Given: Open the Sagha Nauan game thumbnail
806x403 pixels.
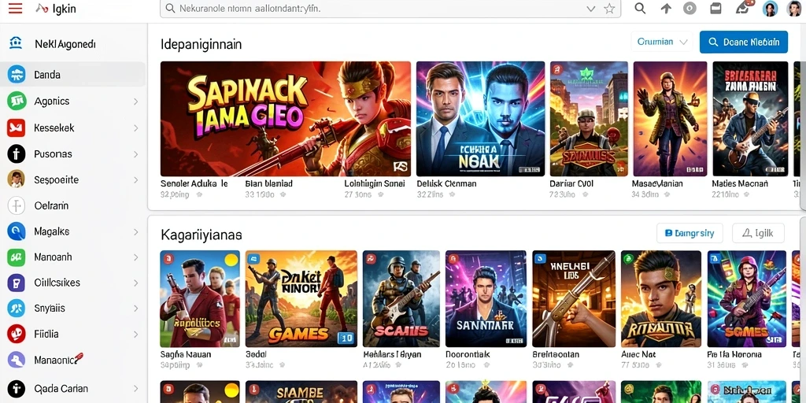Looking at the screenshot, I should [x=200, y=298].
